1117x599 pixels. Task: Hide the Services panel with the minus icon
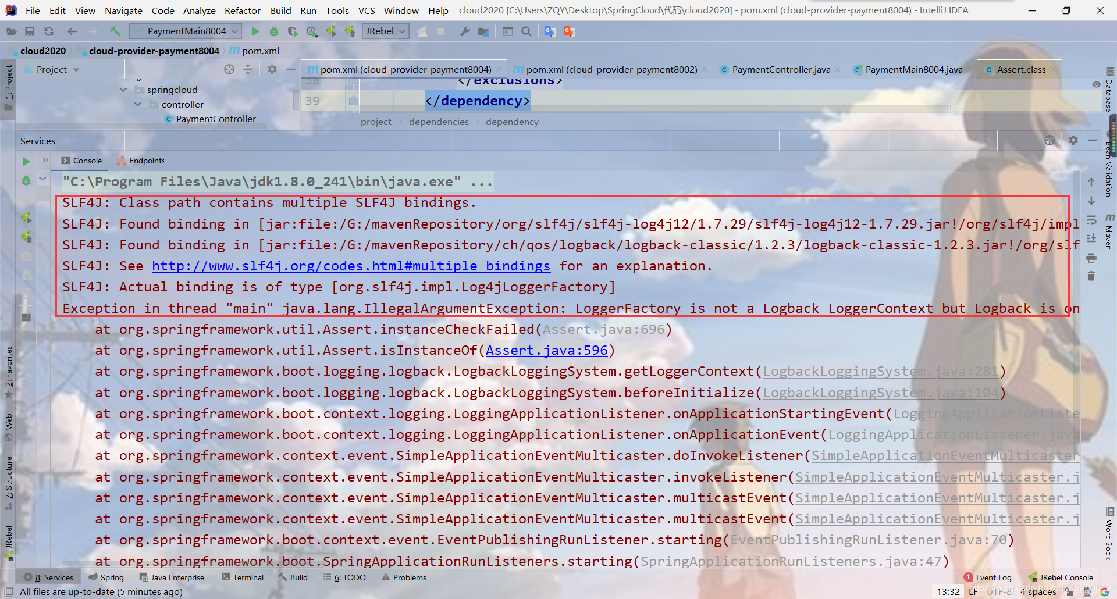click(x=1092, y=140)
